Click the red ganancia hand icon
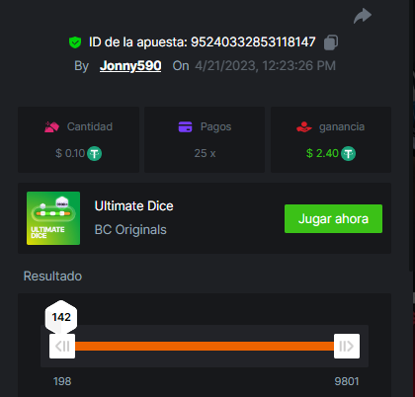The height and width of the screenshot is (397, 415). [304, 126]
